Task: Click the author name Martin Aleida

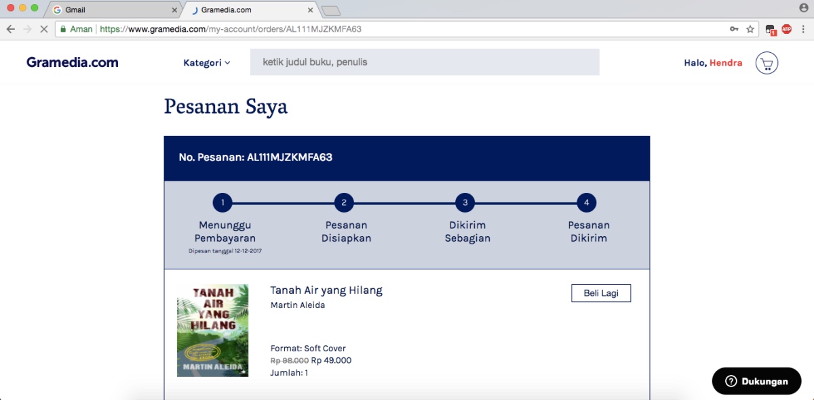Action: 298,305
